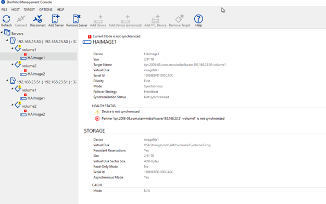
Task: Open the FILE menu
Action: 4,9
